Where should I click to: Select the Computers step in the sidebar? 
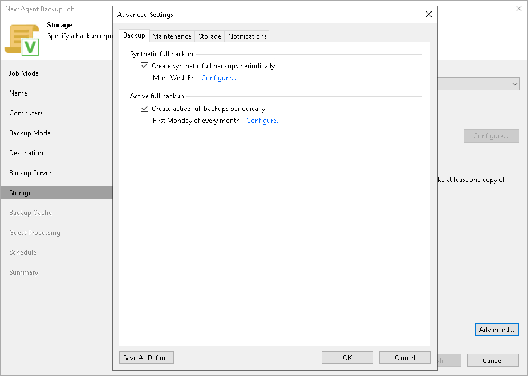(26, 113)
